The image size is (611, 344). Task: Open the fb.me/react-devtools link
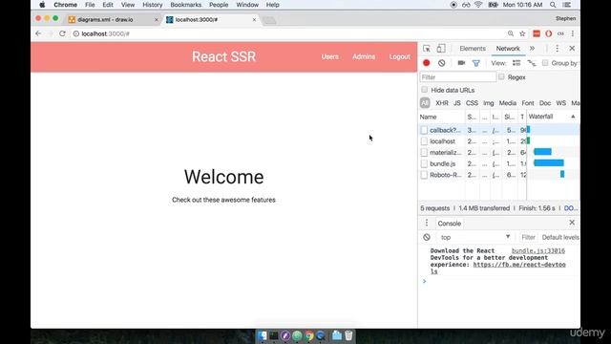[x=519, y=265]
